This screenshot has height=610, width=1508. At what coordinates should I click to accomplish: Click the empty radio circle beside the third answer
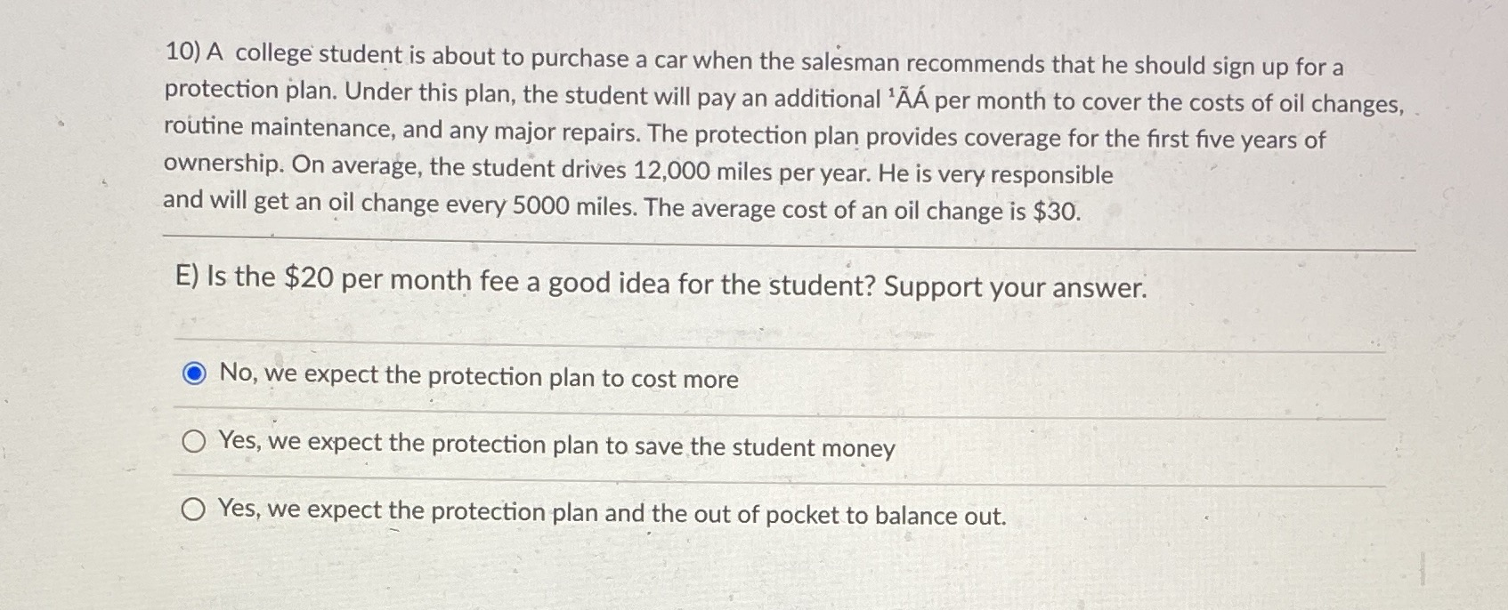195,508
